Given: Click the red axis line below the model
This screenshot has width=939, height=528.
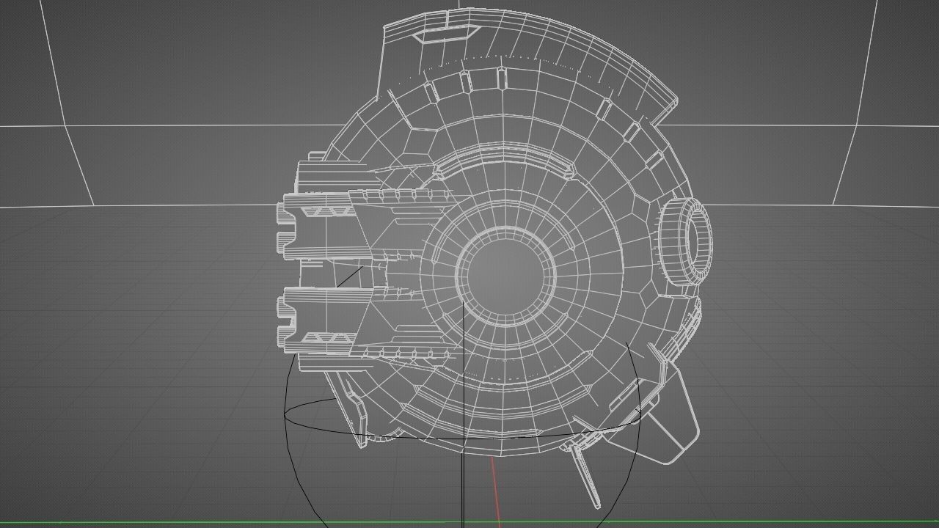Looking at the screenshot, I should 495,491.
